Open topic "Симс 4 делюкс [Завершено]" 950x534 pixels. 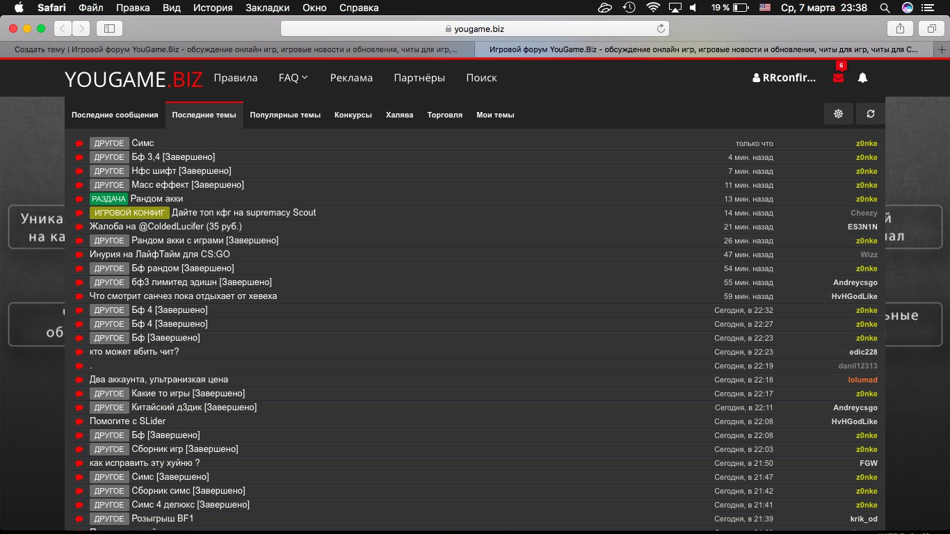(x=191, y=505)
